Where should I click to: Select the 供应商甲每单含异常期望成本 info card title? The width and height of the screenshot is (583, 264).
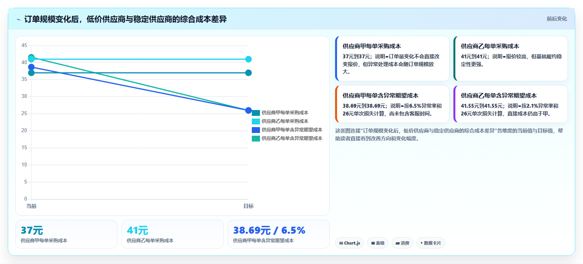click(380, 95)
